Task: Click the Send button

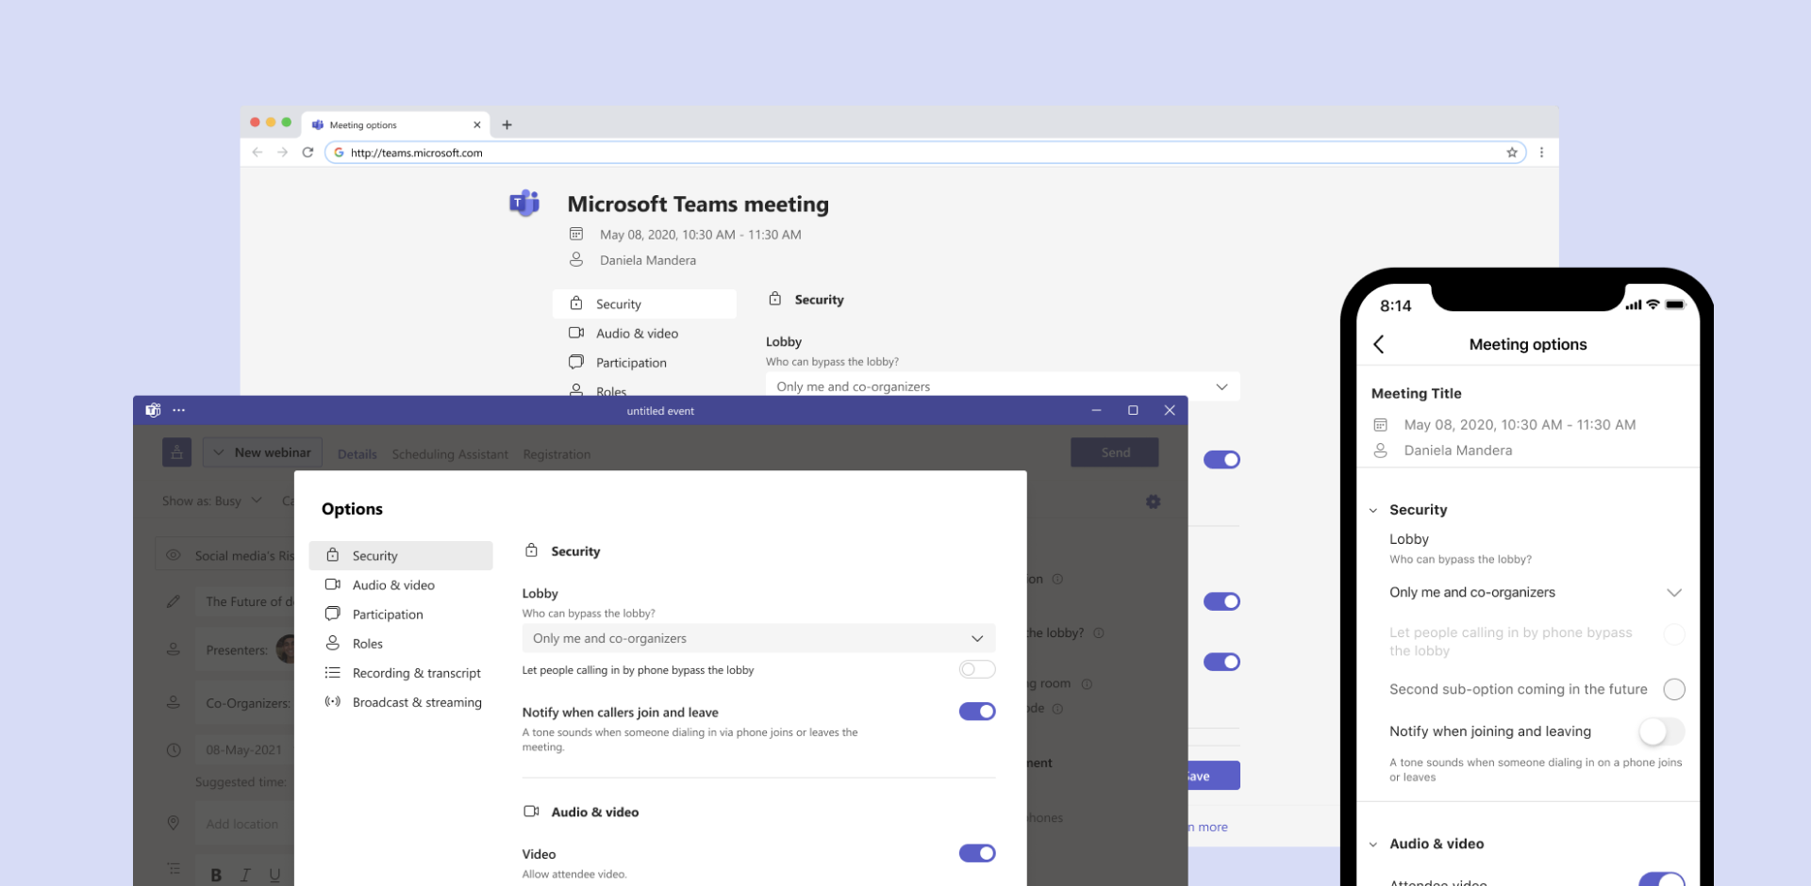Action: (x=1115, y=452)
